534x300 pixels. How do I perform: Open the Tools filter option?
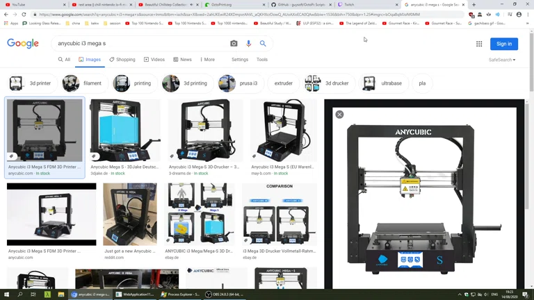262,60
